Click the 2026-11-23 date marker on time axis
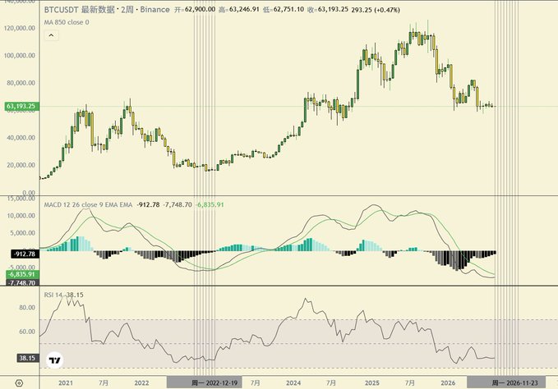 [506, 382]
